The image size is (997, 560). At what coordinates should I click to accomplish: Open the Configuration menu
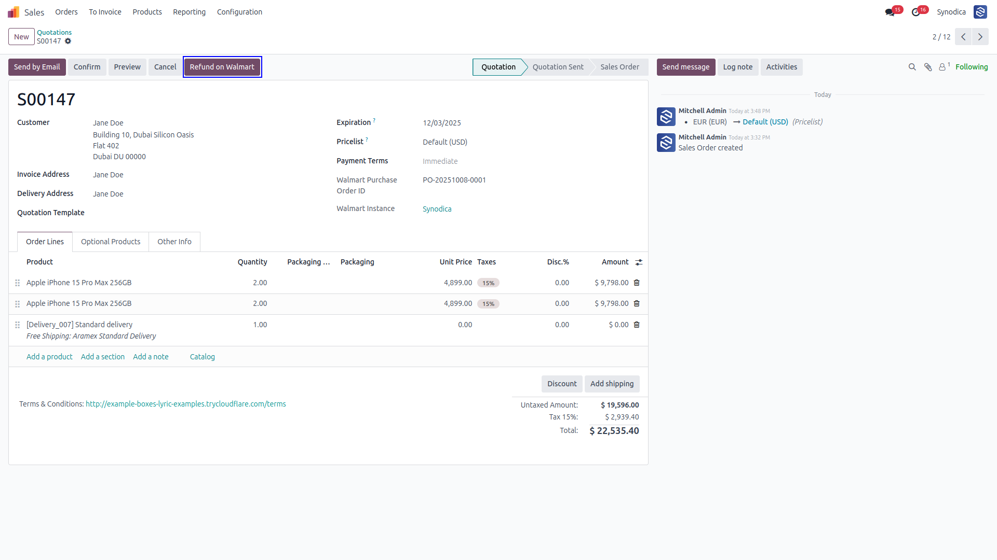pos(239,12)
